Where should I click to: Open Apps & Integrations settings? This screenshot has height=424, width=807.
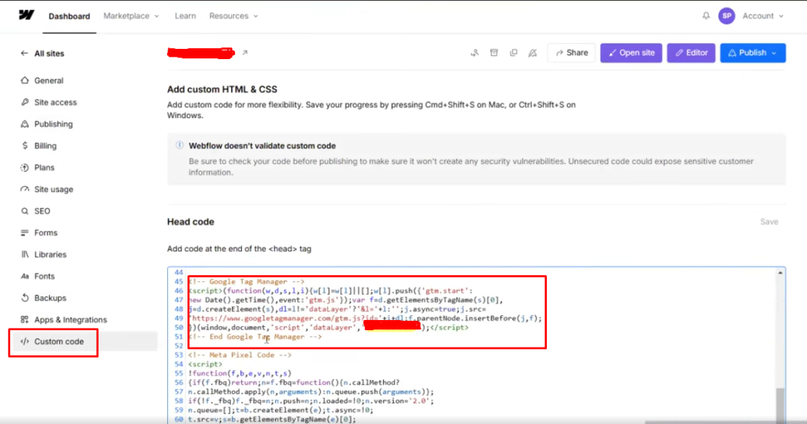click(70, 320)
